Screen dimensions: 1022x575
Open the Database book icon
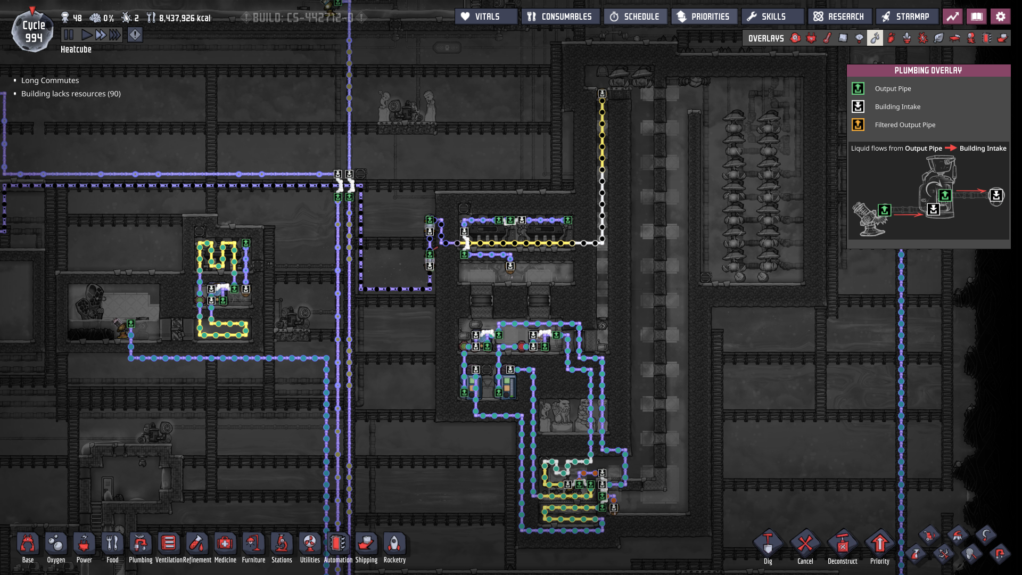pos(976,17)
